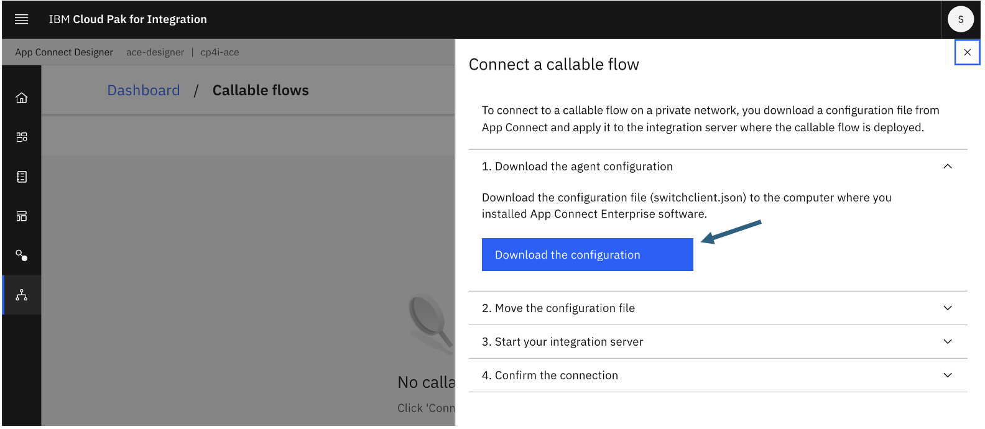Viewport: 985px width, 429px height.
Task: Navigate to the Dashboard breadcrumb link
Action: (x=144, y=91)
